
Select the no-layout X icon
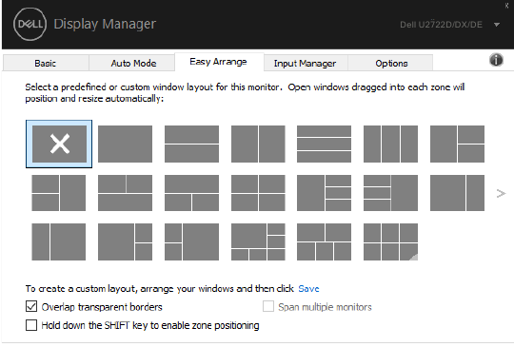(x=59, y=144)
